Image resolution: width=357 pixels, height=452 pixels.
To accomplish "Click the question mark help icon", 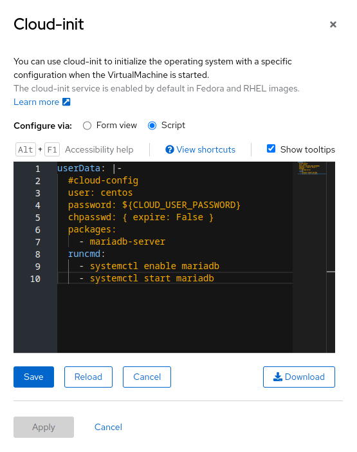I will point(170,149).
